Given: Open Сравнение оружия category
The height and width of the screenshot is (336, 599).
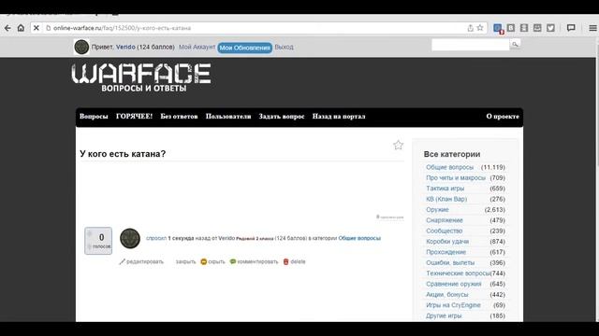Looking at the screenshot, I should pyautogui.click(x=453, y=284).
